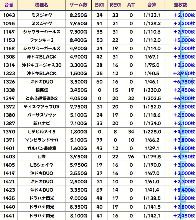196x220 pixels.
Task: Select the +6,900枚 difference bar
Action: [x=184, y=98]
